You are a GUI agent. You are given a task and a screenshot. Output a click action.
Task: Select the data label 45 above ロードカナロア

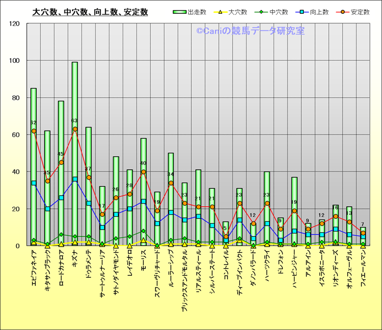(x=61, y=154)
